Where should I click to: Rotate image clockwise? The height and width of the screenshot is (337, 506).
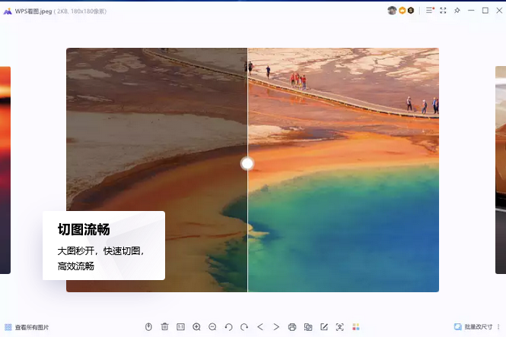click(244, 327)
